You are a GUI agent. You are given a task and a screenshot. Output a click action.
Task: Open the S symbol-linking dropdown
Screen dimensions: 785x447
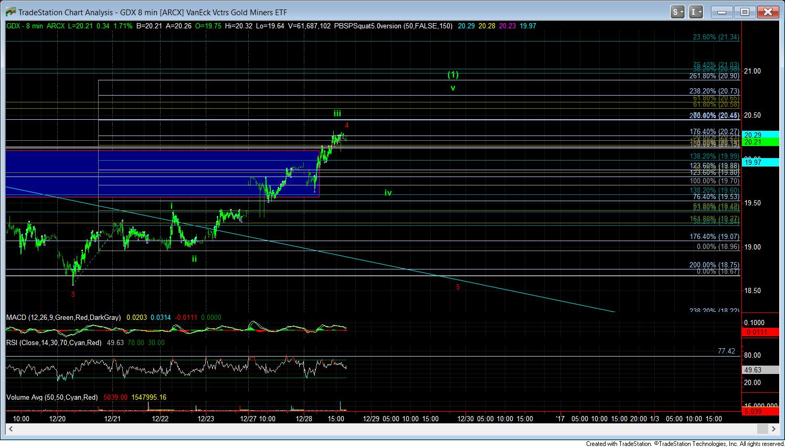[677, 12]
